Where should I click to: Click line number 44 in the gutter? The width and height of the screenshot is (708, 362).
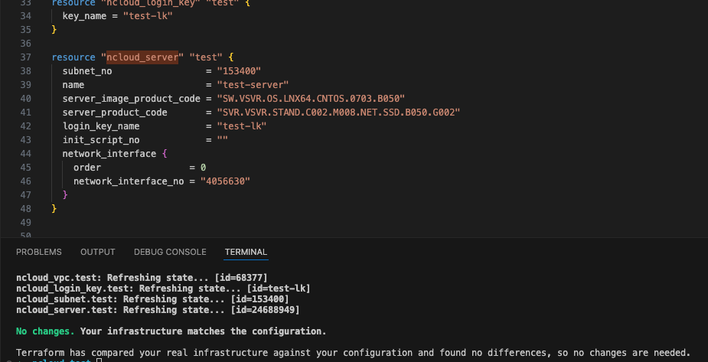(x=26, y=154)
